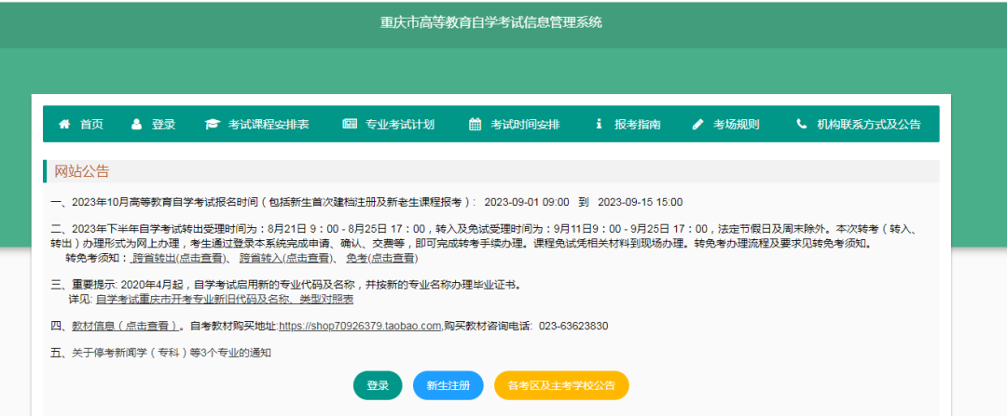Select 报考指南 in the navigation bar
Screen dimensions: 1007x416
(638, 125)
